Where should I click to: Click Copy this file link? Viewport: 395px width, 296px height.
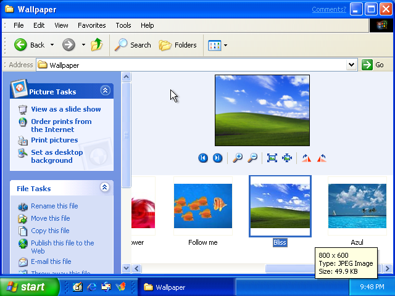pos(50,231)
